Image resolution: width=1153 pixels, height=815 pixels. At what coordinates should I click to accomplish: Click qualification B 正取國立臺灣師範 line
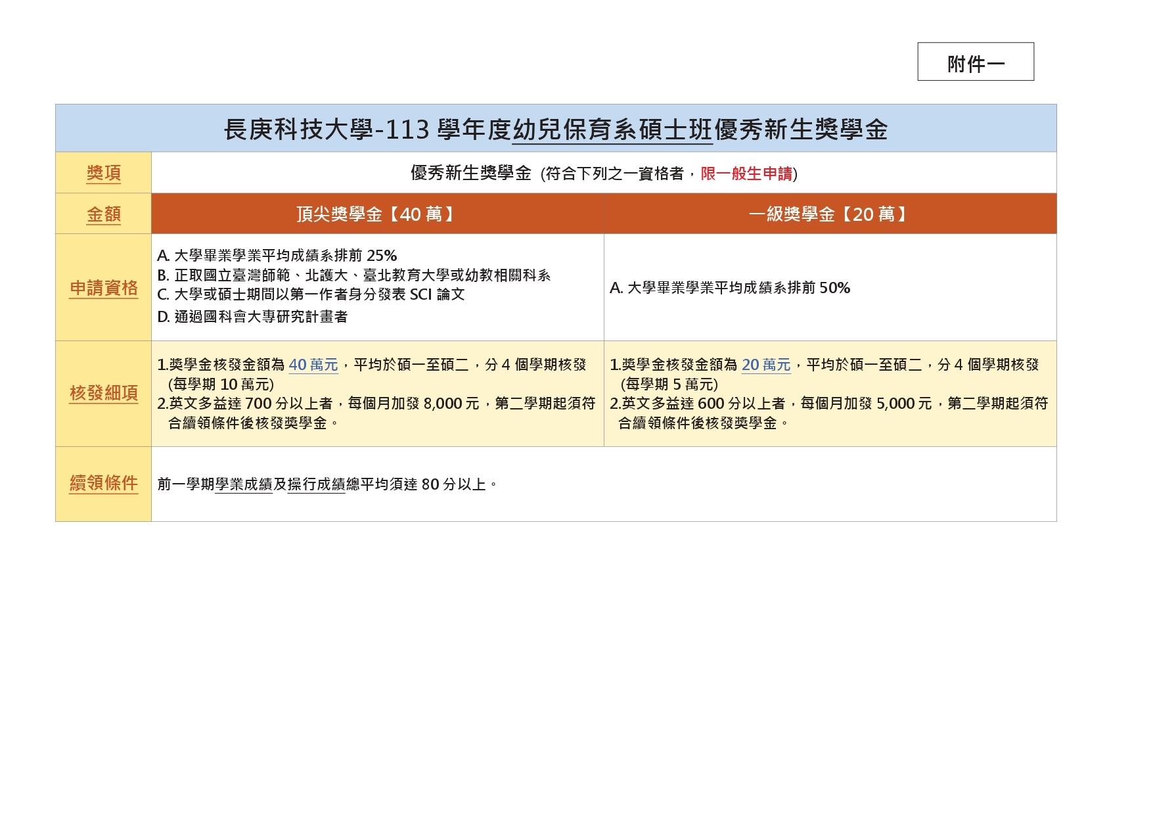tap(353, 275)
